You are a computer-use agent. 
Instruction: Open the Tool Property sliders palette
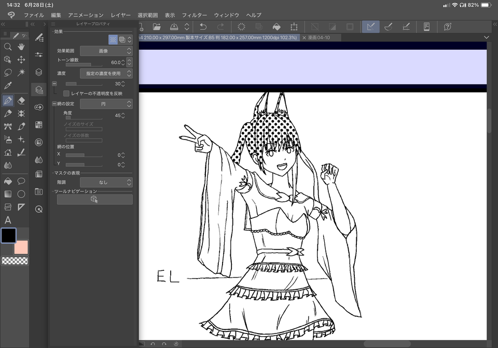tap(39, 54)
